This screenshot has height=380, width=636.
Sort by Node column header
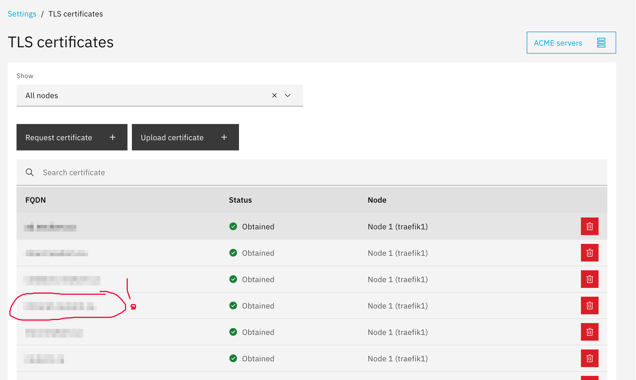point(377,200)
